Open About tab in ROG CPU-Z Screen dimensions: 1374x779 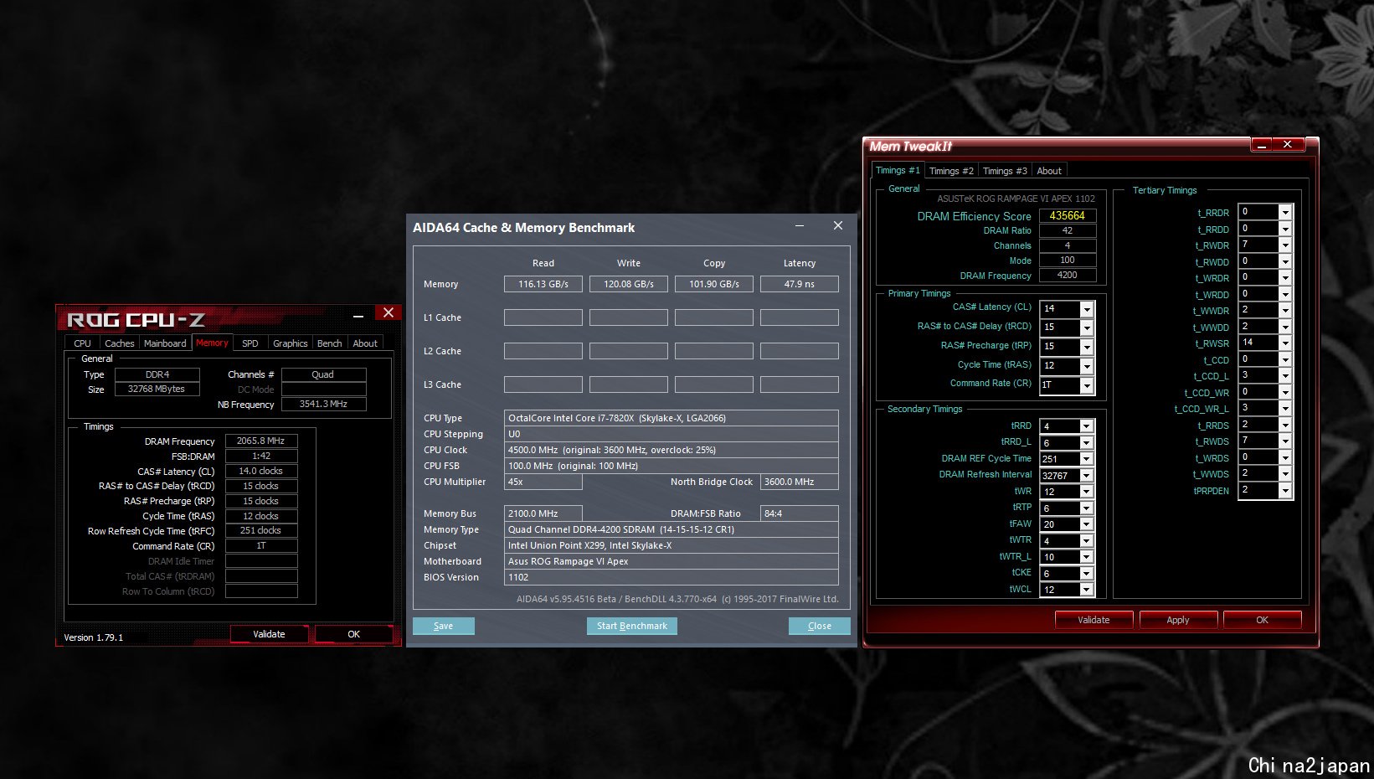[x=365, y=343]
